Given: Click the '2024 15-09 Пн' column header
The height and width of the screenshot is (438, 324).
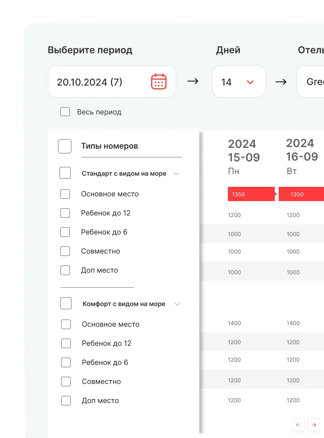Looking at the screenshot, I should (x=244, y=157).
